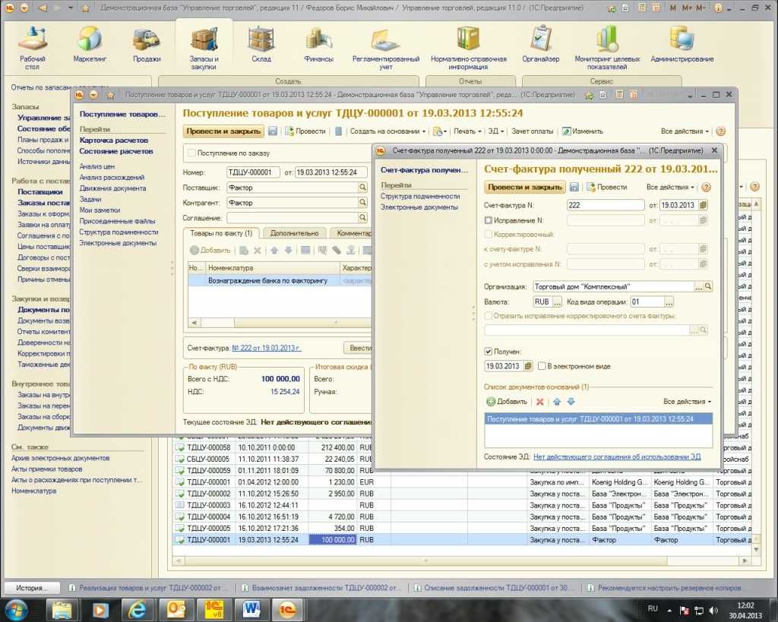This screenshot has height=622, width=778.
Task: Switch to the Дополнительно tab
Action: [295, 233]
